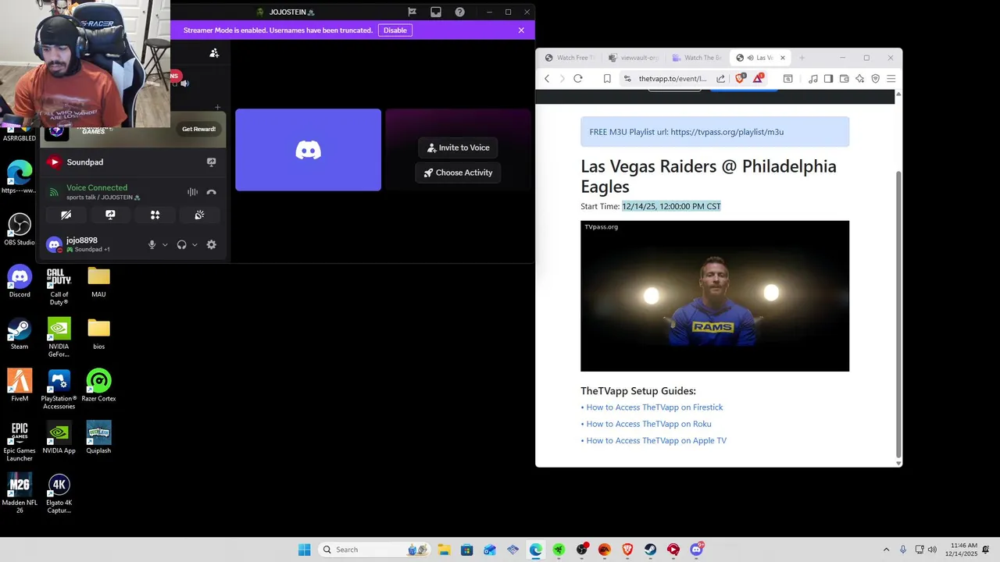The height and width of the screenshot is (562, 1000).
Task: Open the Windows Start menu
Action: [x=304, y=550]
